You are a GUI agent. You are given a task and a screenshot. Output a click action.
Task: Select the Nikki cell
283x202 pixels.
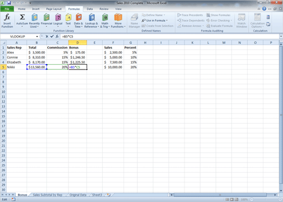[16, 67]
